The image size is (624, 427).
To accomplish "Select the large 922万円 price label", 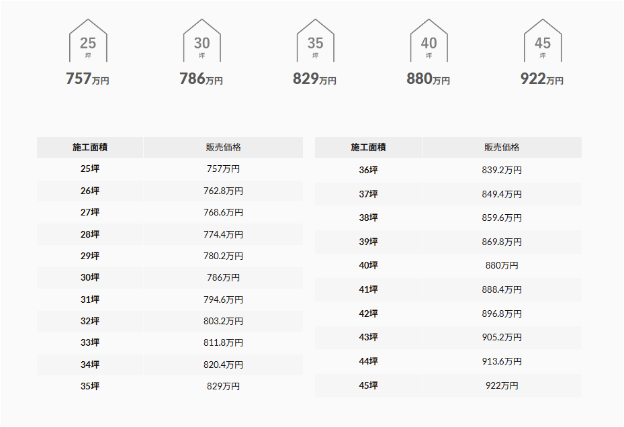I will (x=542, y=79).
